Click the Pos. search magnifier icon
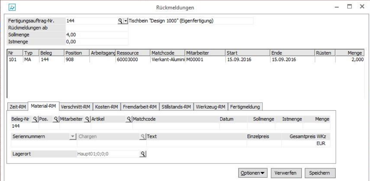The image size is (370, 181). tap(56, 119)
